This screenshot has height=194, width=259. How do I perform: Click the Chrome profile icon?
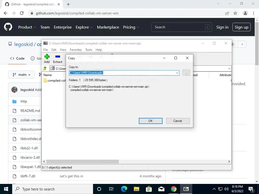[245, 13]
